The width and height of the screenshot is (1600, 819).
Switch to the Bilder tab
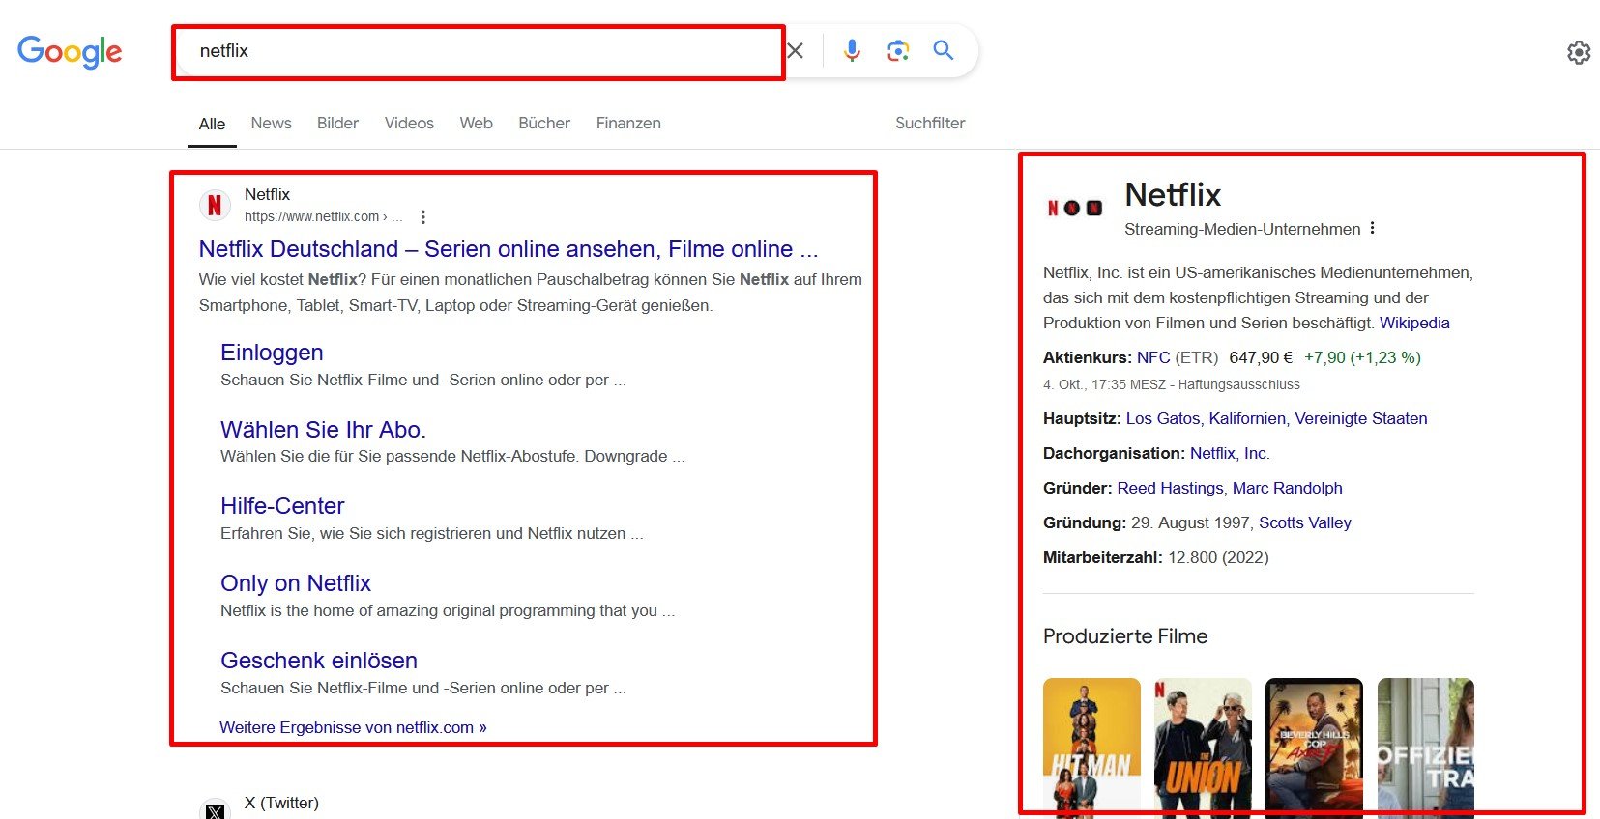pos(337,123)
